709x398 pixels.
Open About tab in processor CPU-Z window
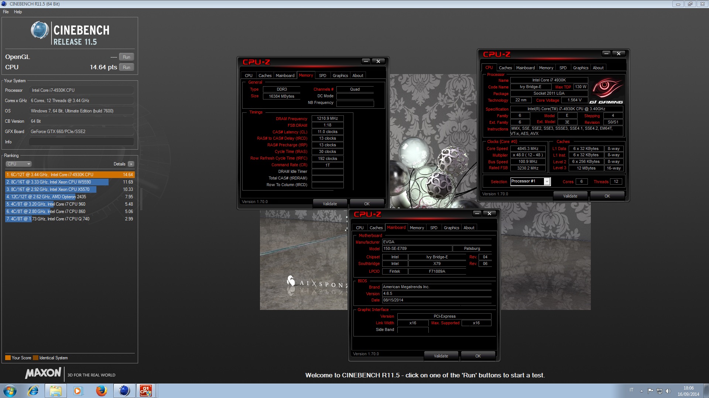click(x=598, y=68)
